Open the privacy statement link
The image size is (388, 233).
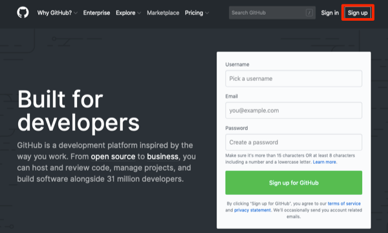[x=252, y=210]
